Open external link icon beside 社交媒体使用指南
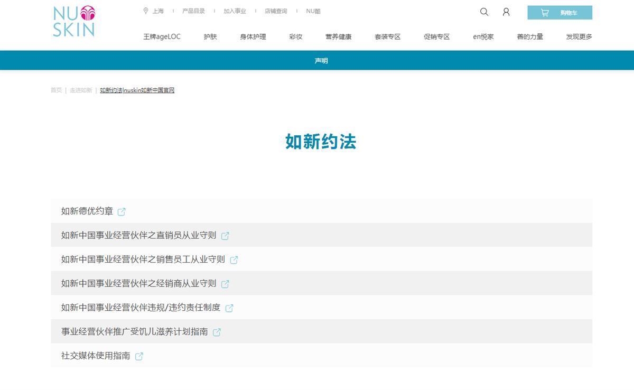 click(139, 357)
